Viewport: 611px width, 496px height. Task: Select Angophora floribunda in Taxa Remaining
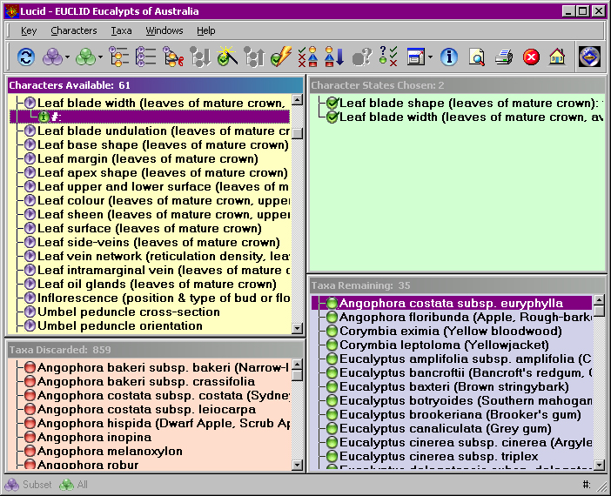466,317
